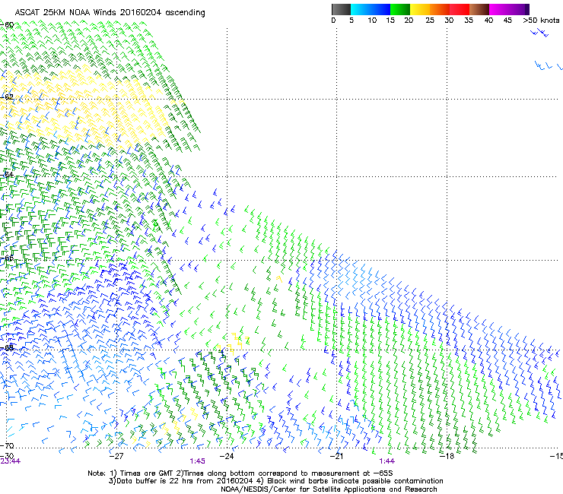Click the NOAA/NESDIS Center credit line
This screenshot has width=563, height=494.
(x=329, y=489)
